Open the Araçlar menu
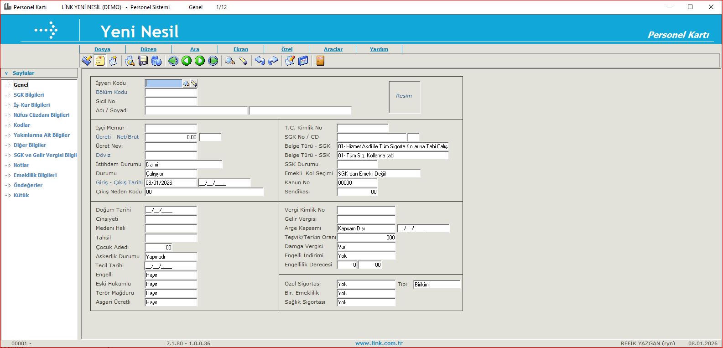The height and width of the screenshot is (348, 723). pos(333,49)
